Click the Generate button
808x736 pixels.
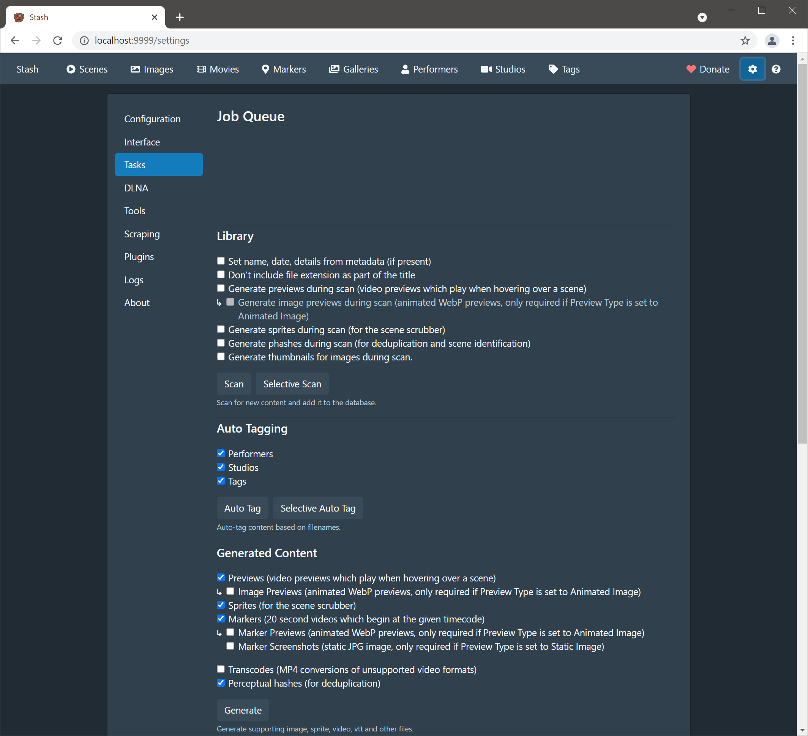pyautogui.click(x=243, y=710)
